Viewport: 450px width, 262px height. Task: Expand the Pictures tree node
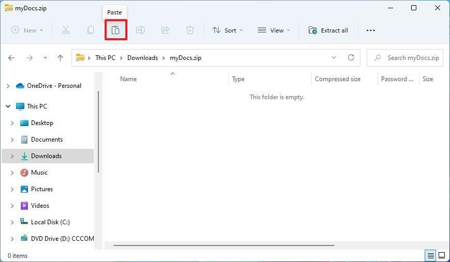(x=12, y=189)
